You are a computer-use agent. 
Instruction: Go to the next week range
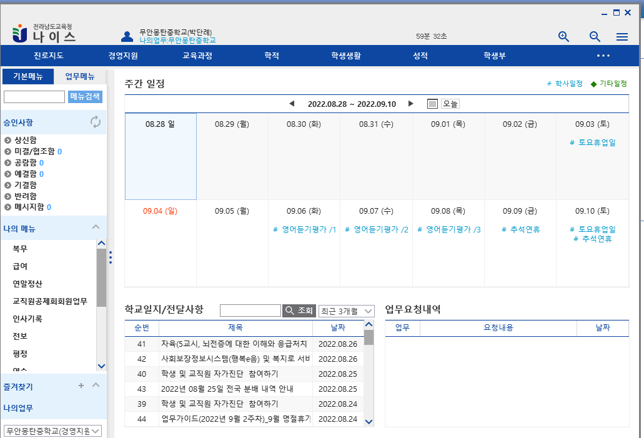click(x=410, y=104)
